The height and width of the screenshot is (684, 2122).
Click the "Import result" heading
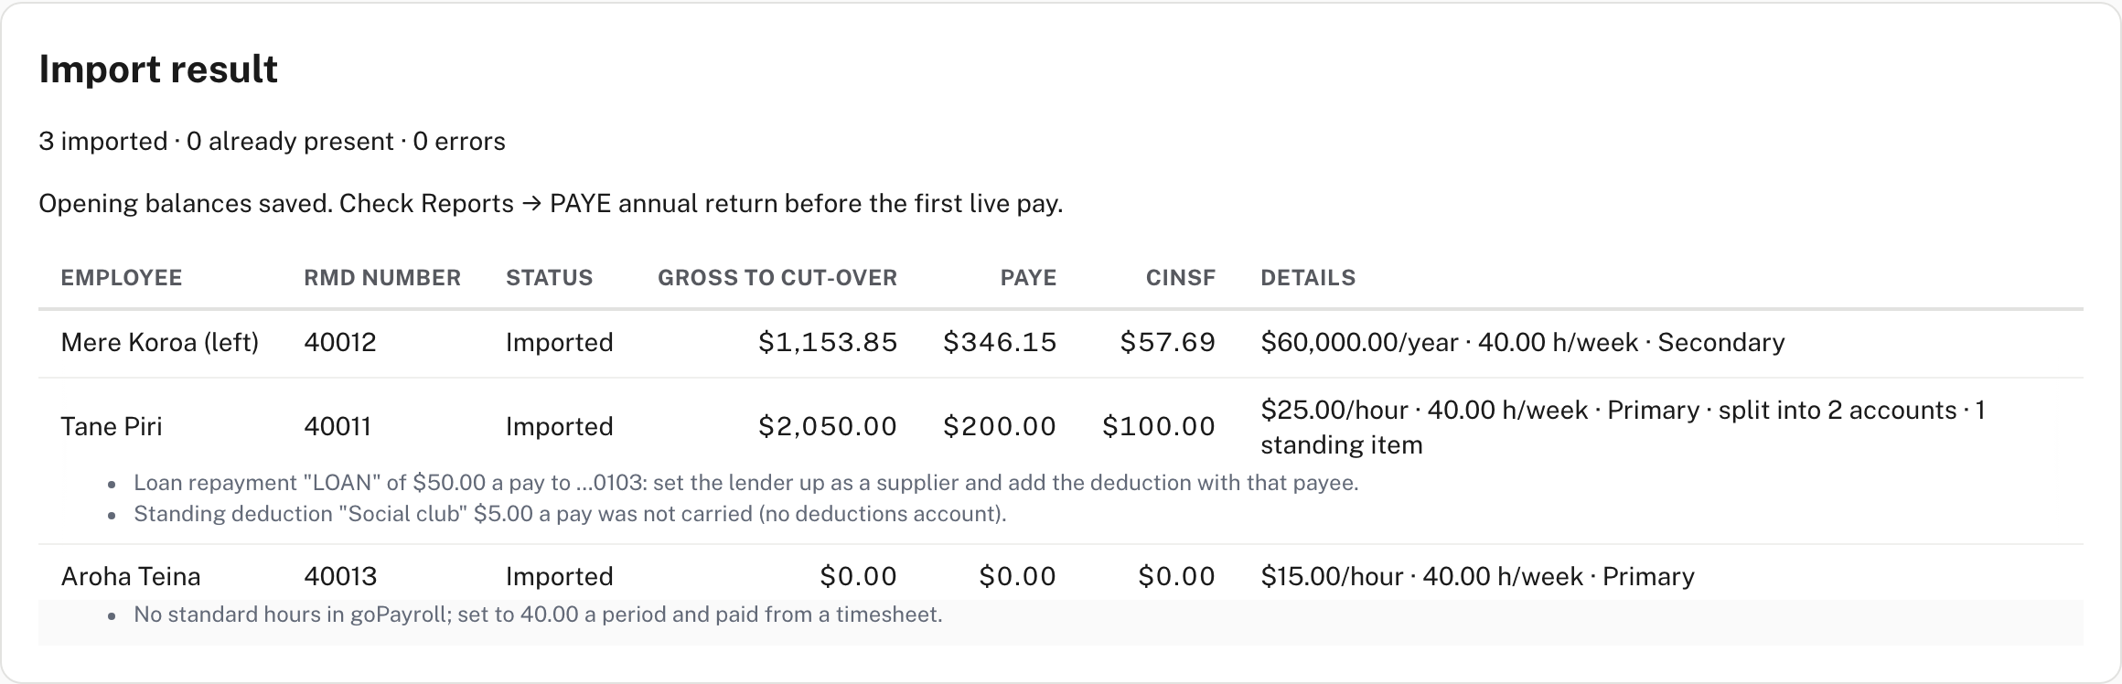pyautogui.click(x=158, y=69)
